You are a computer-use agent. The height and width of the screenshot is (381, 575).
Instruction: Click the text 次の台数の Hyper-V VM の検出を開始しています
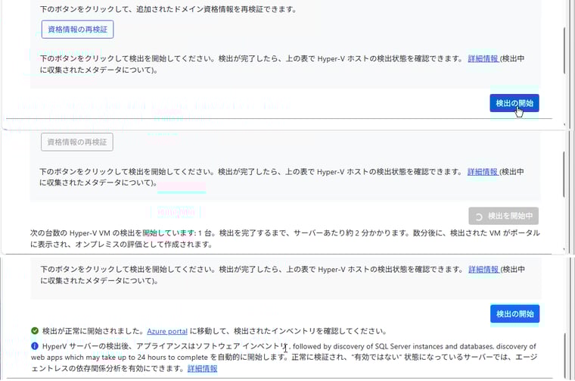click(x=113, y=233)
